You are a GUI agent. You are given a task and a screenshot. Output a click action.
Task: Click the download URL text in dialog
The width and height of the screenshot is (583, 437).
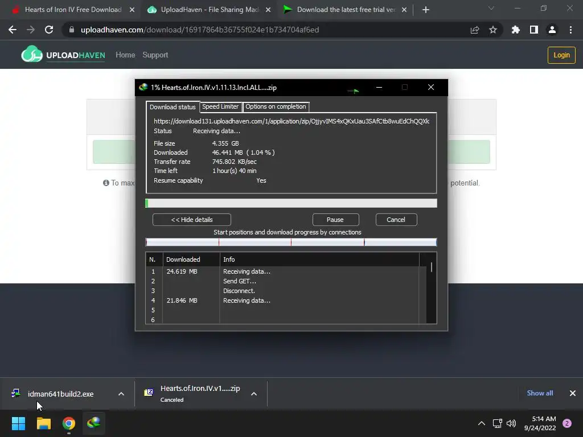pyautogui.click(x=291, y=121)
